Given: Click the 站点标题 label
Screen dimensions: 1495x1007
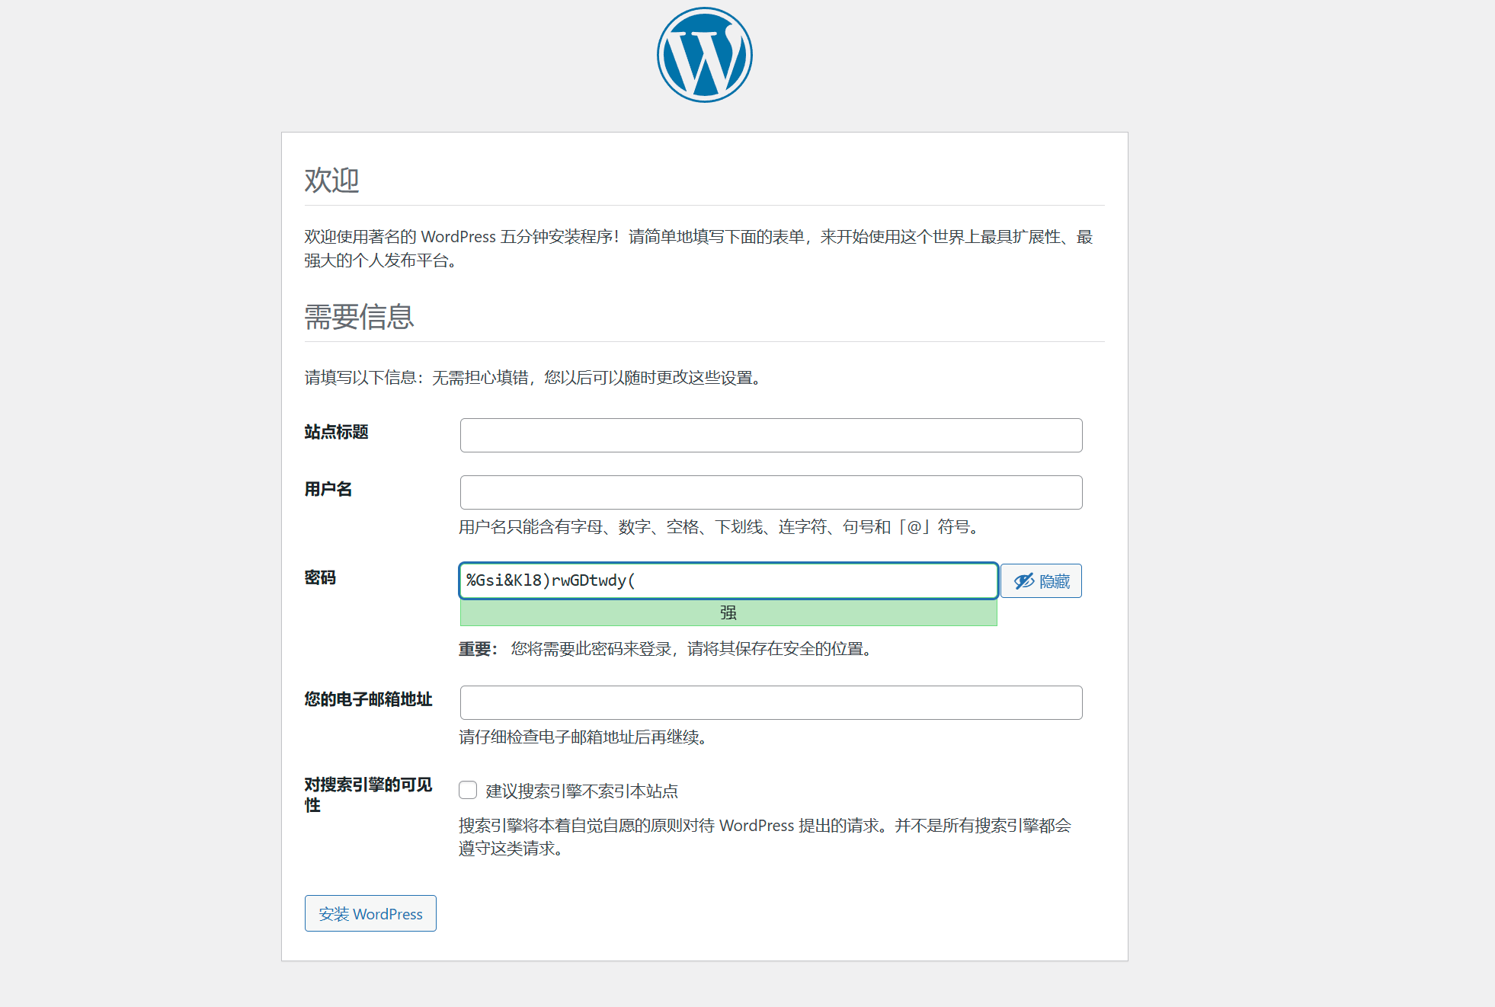Looking at the screenshot, I should point(337,432).
